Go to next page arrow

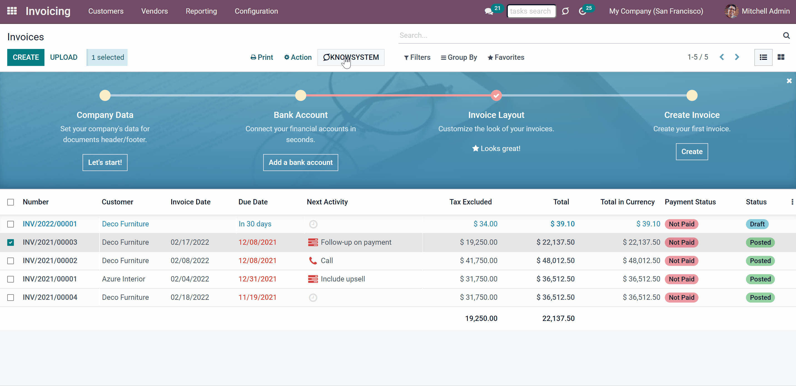tap(737, 57)
